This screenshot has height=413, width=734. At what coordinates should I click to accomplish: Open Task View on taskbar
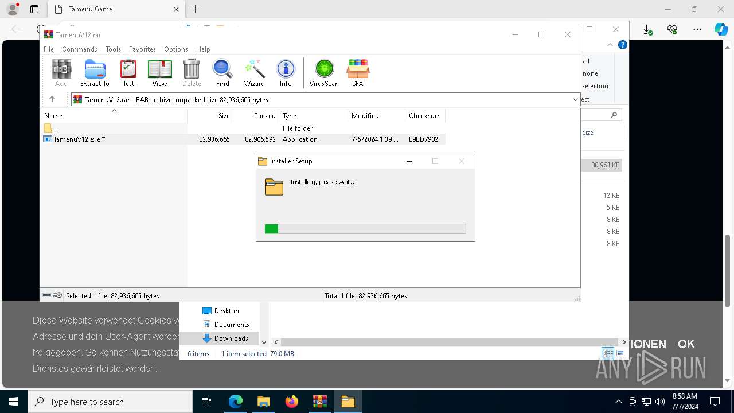[206, 402]
